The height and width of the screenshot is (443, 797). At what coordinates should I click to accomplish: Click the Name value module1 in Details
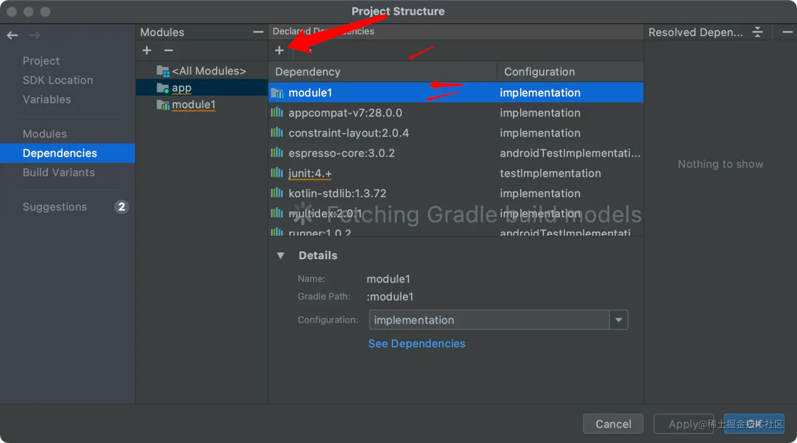pos(388,279)
